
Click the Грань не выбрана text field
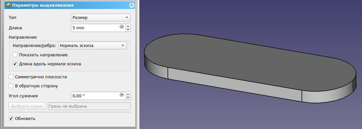click(89, 106)
